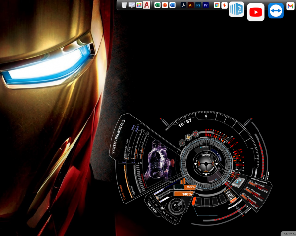Click the Download label on the HUD

pos(122,192)
